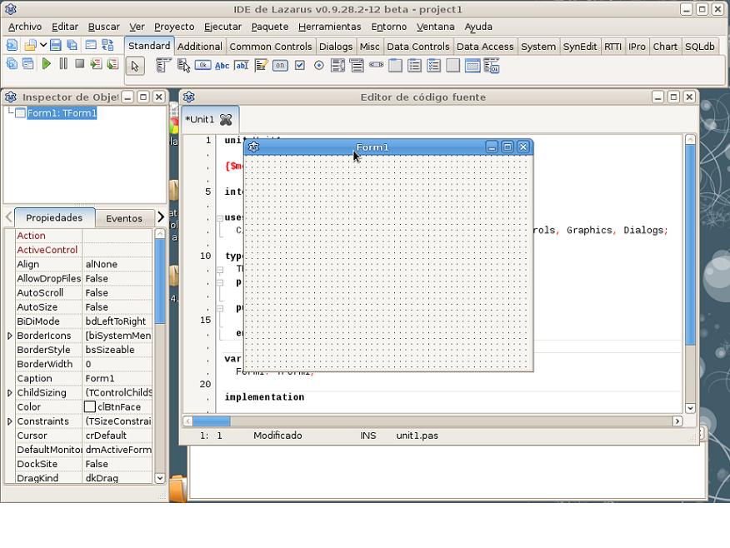730x548 pixels.
Task: Choose the TEdit text box component
Action: click(242, 65)
